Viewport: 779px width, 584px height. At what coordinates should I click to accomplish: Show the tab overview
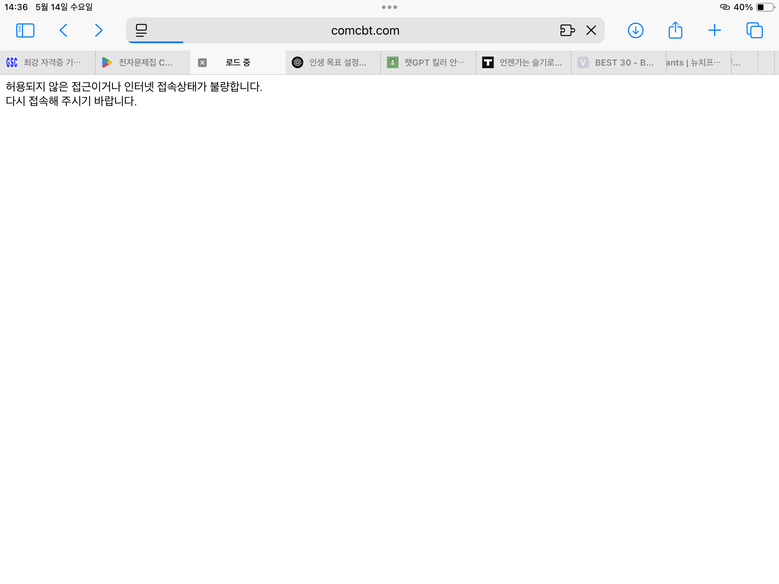[x=754, y=31]
